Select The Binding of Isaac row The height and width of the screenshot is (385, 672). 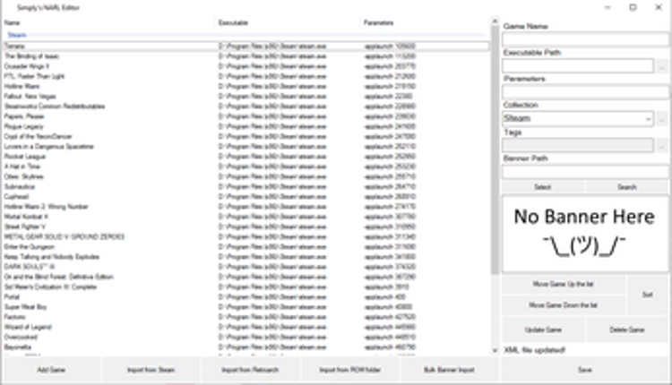(246, 56)
